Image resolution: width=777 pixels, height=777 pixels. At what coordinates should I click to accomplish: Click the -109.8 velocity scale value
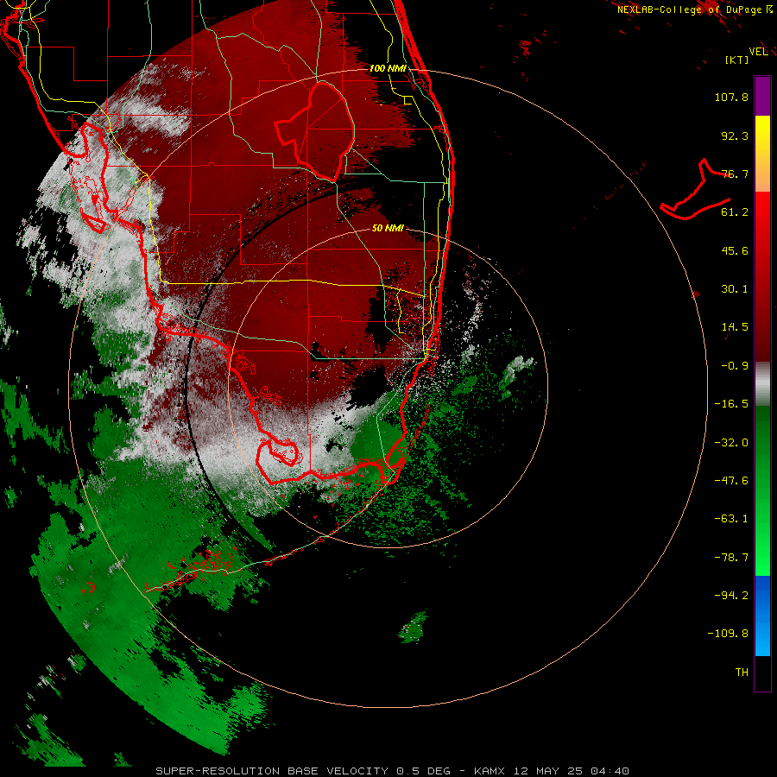[x=728, y=634]
